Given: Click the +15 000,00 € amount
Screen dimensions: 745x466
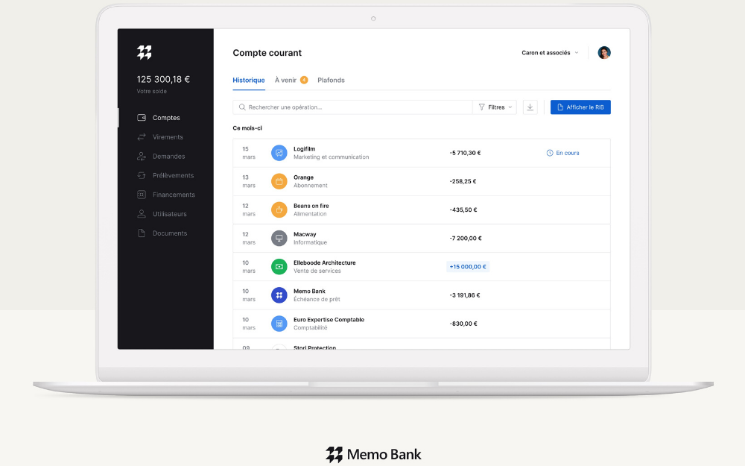Looking at the screenshot, I should click(x=468, y=267).
